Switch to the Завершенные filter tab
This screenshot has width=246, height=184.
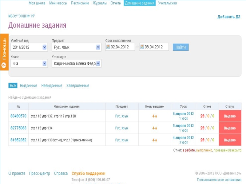click(78, 86)
